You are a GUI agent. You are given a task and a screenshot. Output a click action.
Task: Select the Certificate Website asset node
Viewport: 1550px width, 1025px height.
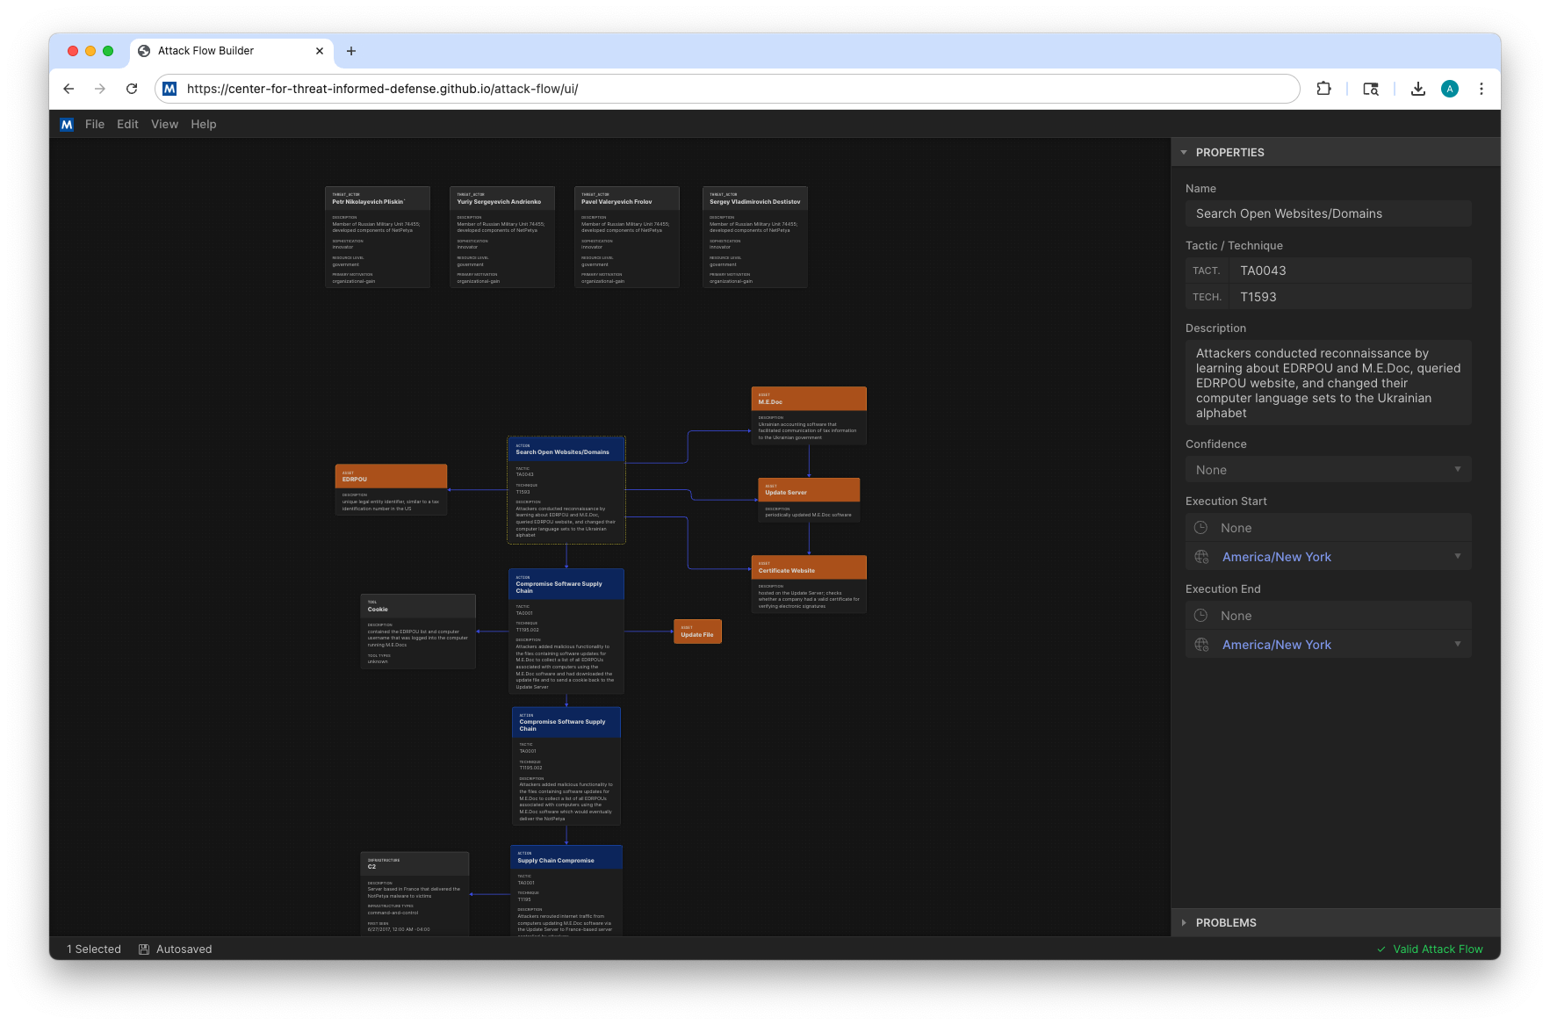tap(809, 584)
